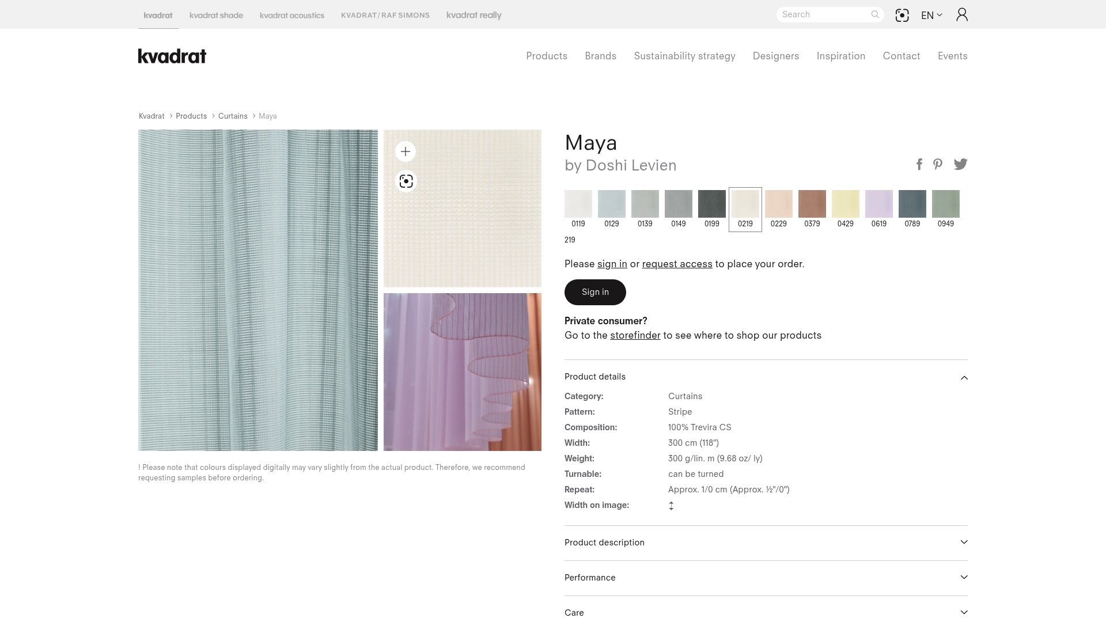
Task: Switch to the Kvadrat/Raf Simons tab
Action: tap(385, 16)
